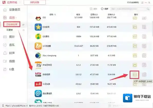The height and width of the screenshot is (108, 153).
Task: Delete QQ音乐 using its trash icon
Action: (x=144, y=36)
